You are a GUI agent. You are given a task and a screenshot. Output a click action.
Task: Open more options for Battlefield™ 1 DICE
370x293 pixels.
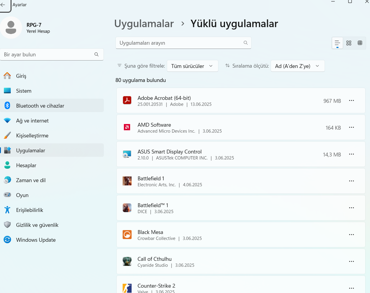(x=351, y=208)
